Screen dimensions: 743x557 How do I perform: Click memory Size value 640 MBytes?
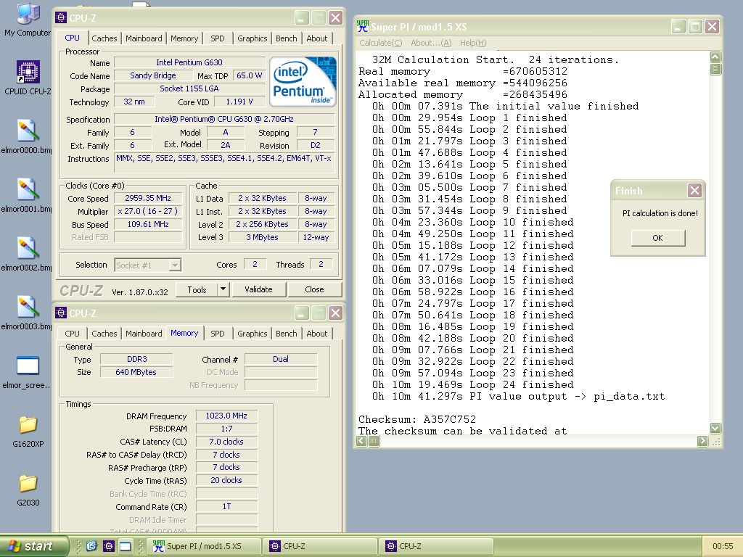(136, 372)
